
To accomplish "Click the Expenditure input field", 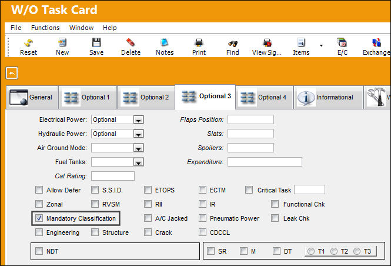I will [x=265, y=162].
